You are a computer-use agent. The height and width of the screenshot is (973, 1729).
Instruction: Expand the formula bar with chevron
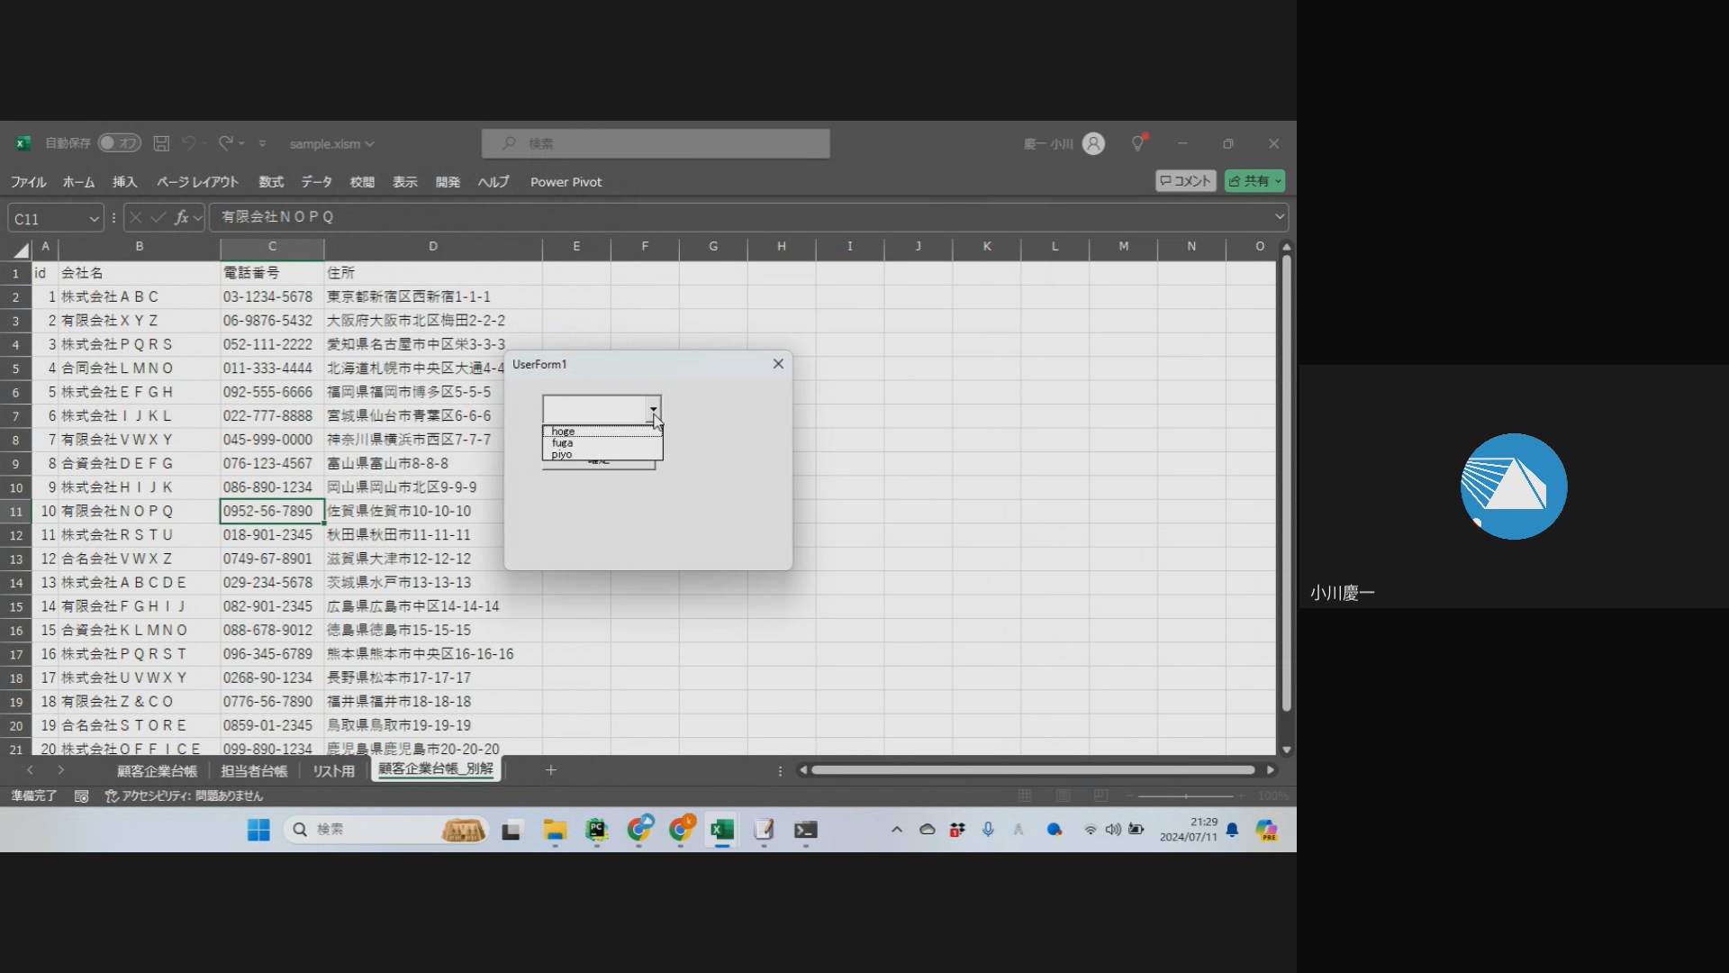[1279, 217]
